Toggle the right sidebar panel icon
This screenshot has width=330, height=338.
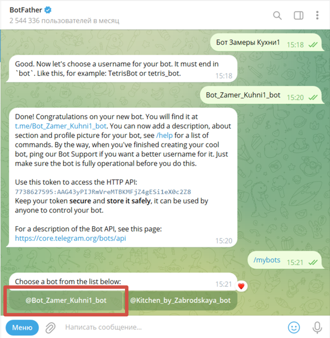tap(298, 16)
